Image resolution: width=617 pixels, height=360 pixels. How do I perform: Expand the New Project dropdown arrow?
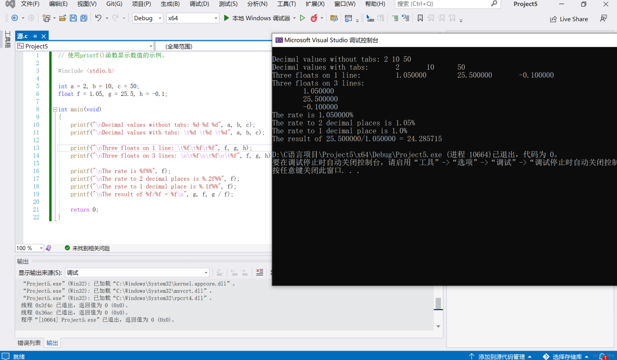click(x=54, y=18)
